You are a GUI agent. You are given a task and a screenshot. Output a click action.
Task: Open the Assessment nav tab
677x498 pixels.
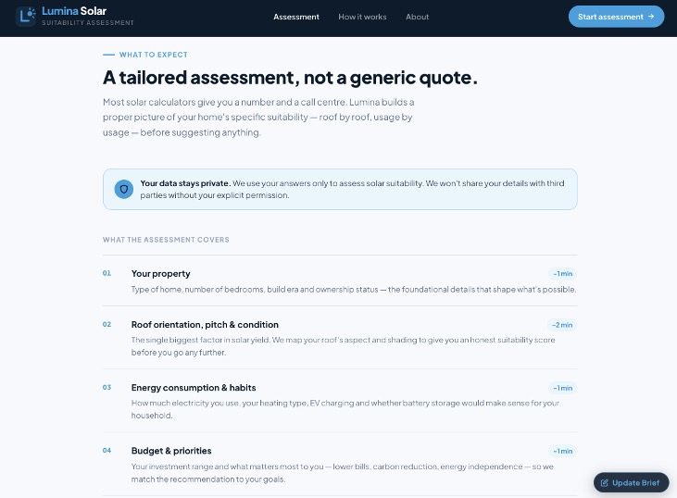(x=296, y=17)
